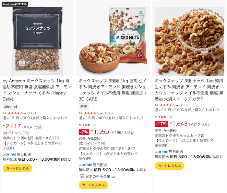Image resolution: width=227 pixels, height=193 pixels.
Task: Add by Amazon ミックスナッツ to cart
Action: 18,168
